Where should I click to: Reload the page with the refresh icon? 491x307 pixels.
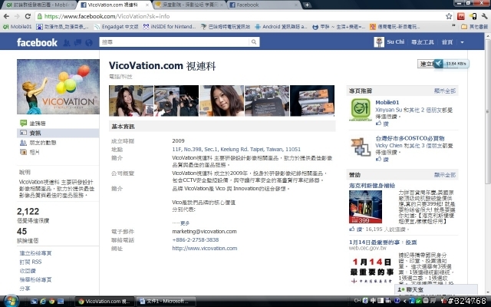28,16
